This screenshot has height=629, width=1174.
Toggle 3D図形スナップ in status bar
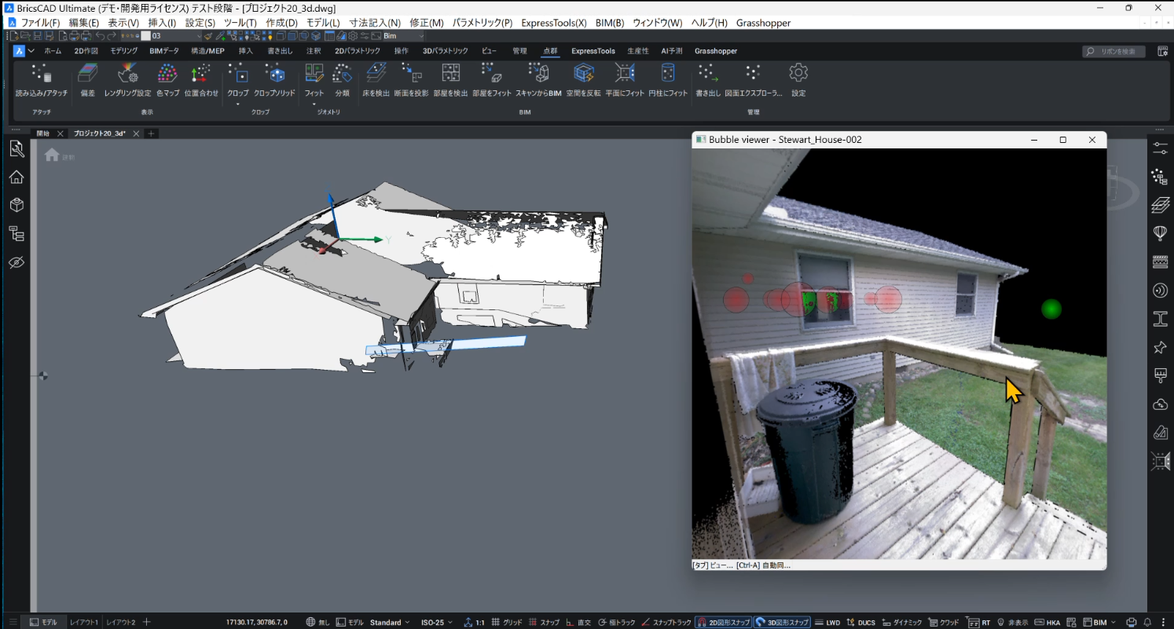pyautogui.click(x=782, y=622)
